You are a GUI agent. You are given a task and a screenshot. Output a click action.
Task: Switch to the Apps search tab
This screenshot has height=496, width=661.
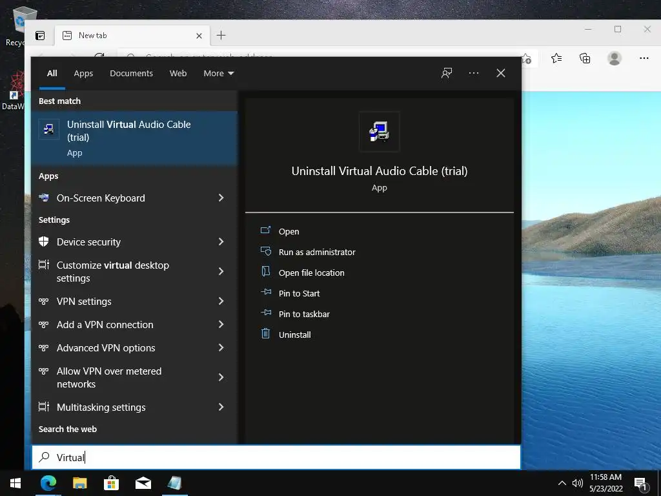(83, 74)
